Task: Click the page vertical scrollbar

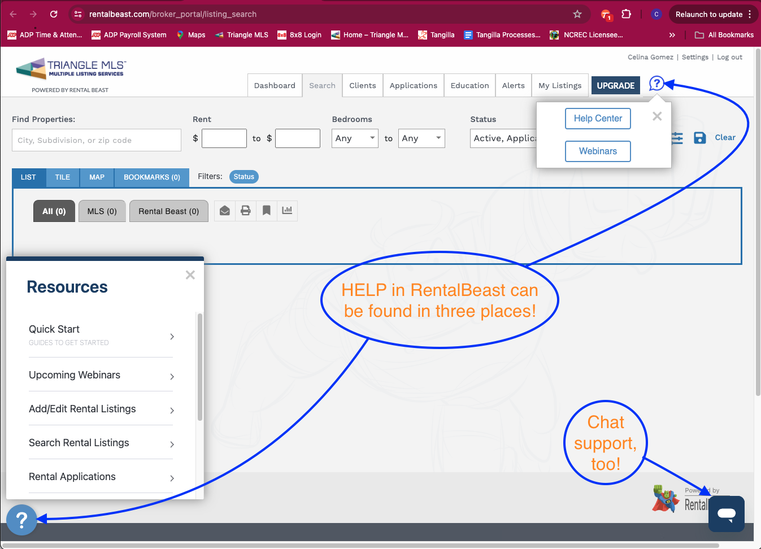Action: (758, 223)
